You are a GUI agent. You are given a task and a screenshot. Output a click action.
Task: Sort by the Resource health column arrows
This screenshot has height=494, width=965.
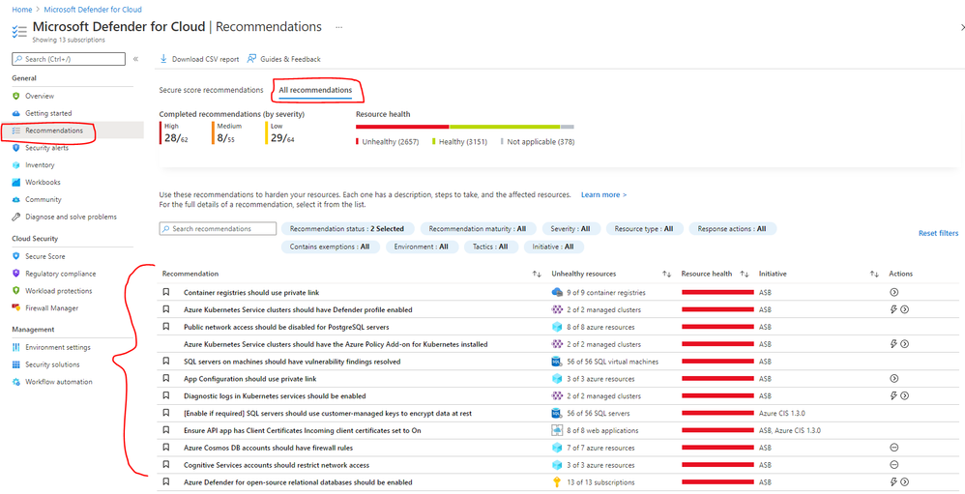745,274
